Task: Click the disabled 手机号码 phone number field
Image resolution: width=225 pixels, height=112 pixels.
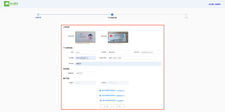Action: (x=118, y=83)
